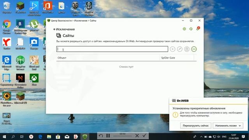Click the People icon on the taskbar
This screenshot has height=140, width=249.
(x=195, y=136)
